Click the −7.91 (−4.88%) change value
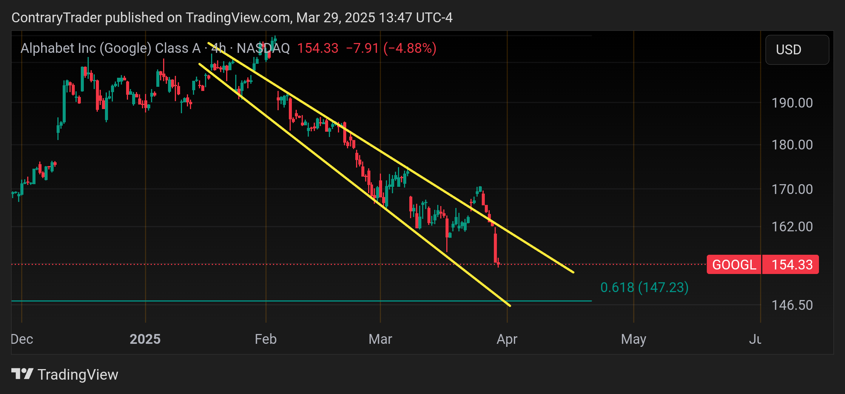 tap(391, 48)
